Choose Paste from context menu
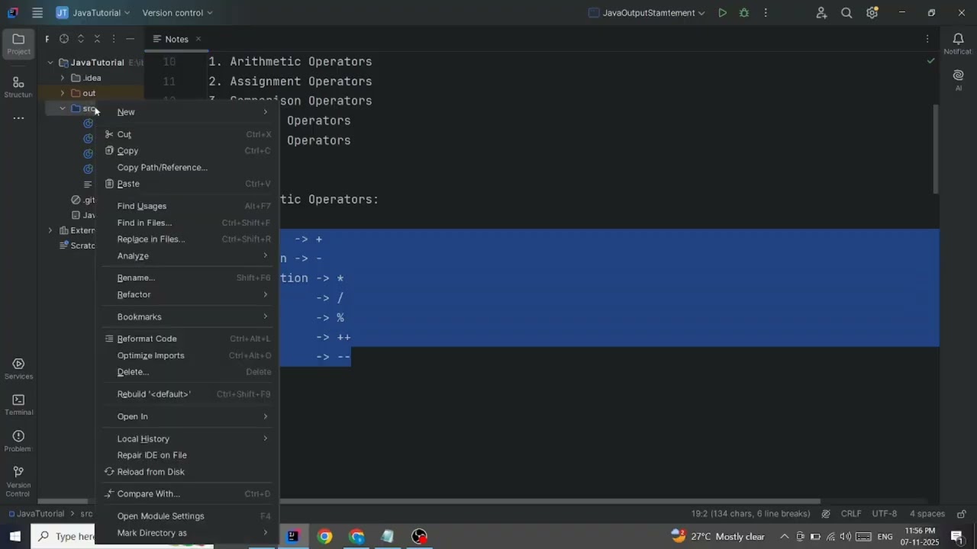Image resolution: width=977 pixels, height=549 pixels. tap(188, 184)
